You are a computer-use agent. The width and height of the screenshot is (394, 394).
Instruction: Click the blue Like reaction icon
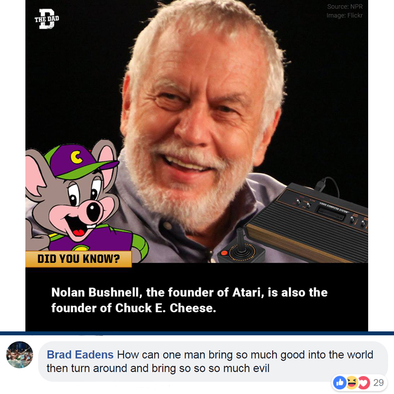(x=340, y=383)
